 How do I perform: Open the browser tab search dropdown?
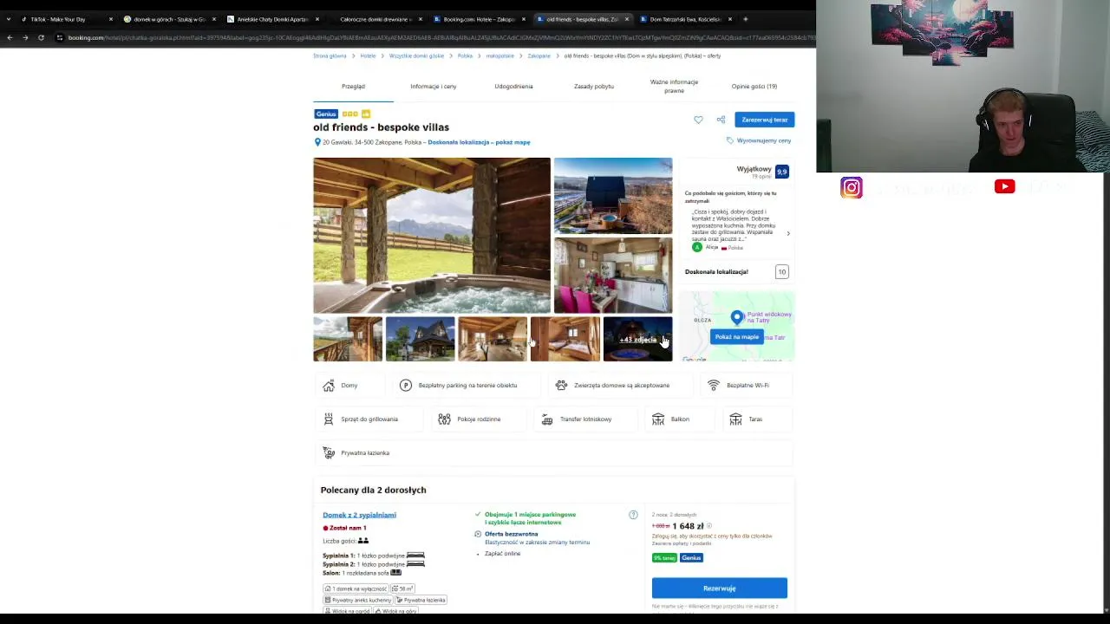tap(9, 19)
